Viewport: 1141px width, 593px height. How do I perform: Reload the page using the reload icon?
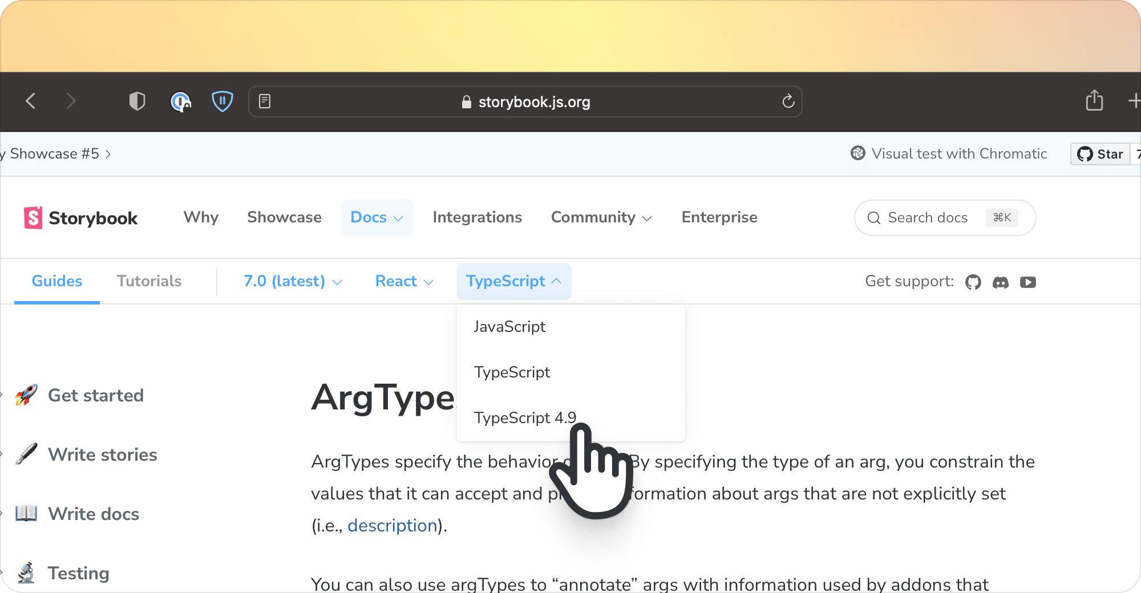tap(788, 101)
